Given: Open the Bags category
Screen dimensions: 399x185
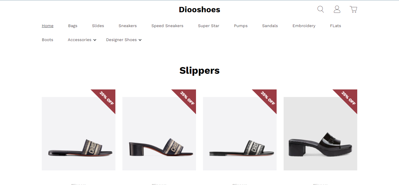Looking at the screenshot, I should [x=73, y=26].
